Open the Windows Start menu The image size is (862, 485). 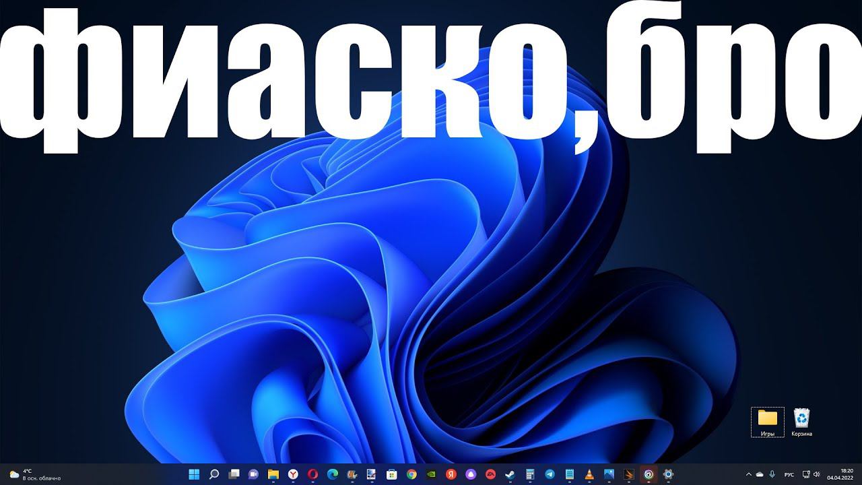click(195, 474)
